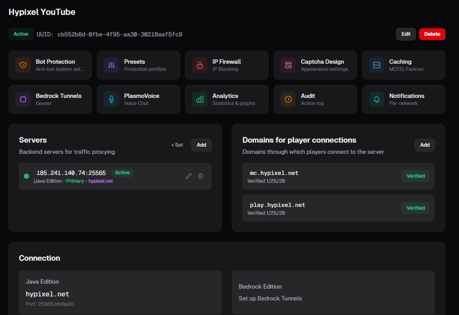Click the Connection section heading
Screen dimensions: 459x315
point(40,258)
